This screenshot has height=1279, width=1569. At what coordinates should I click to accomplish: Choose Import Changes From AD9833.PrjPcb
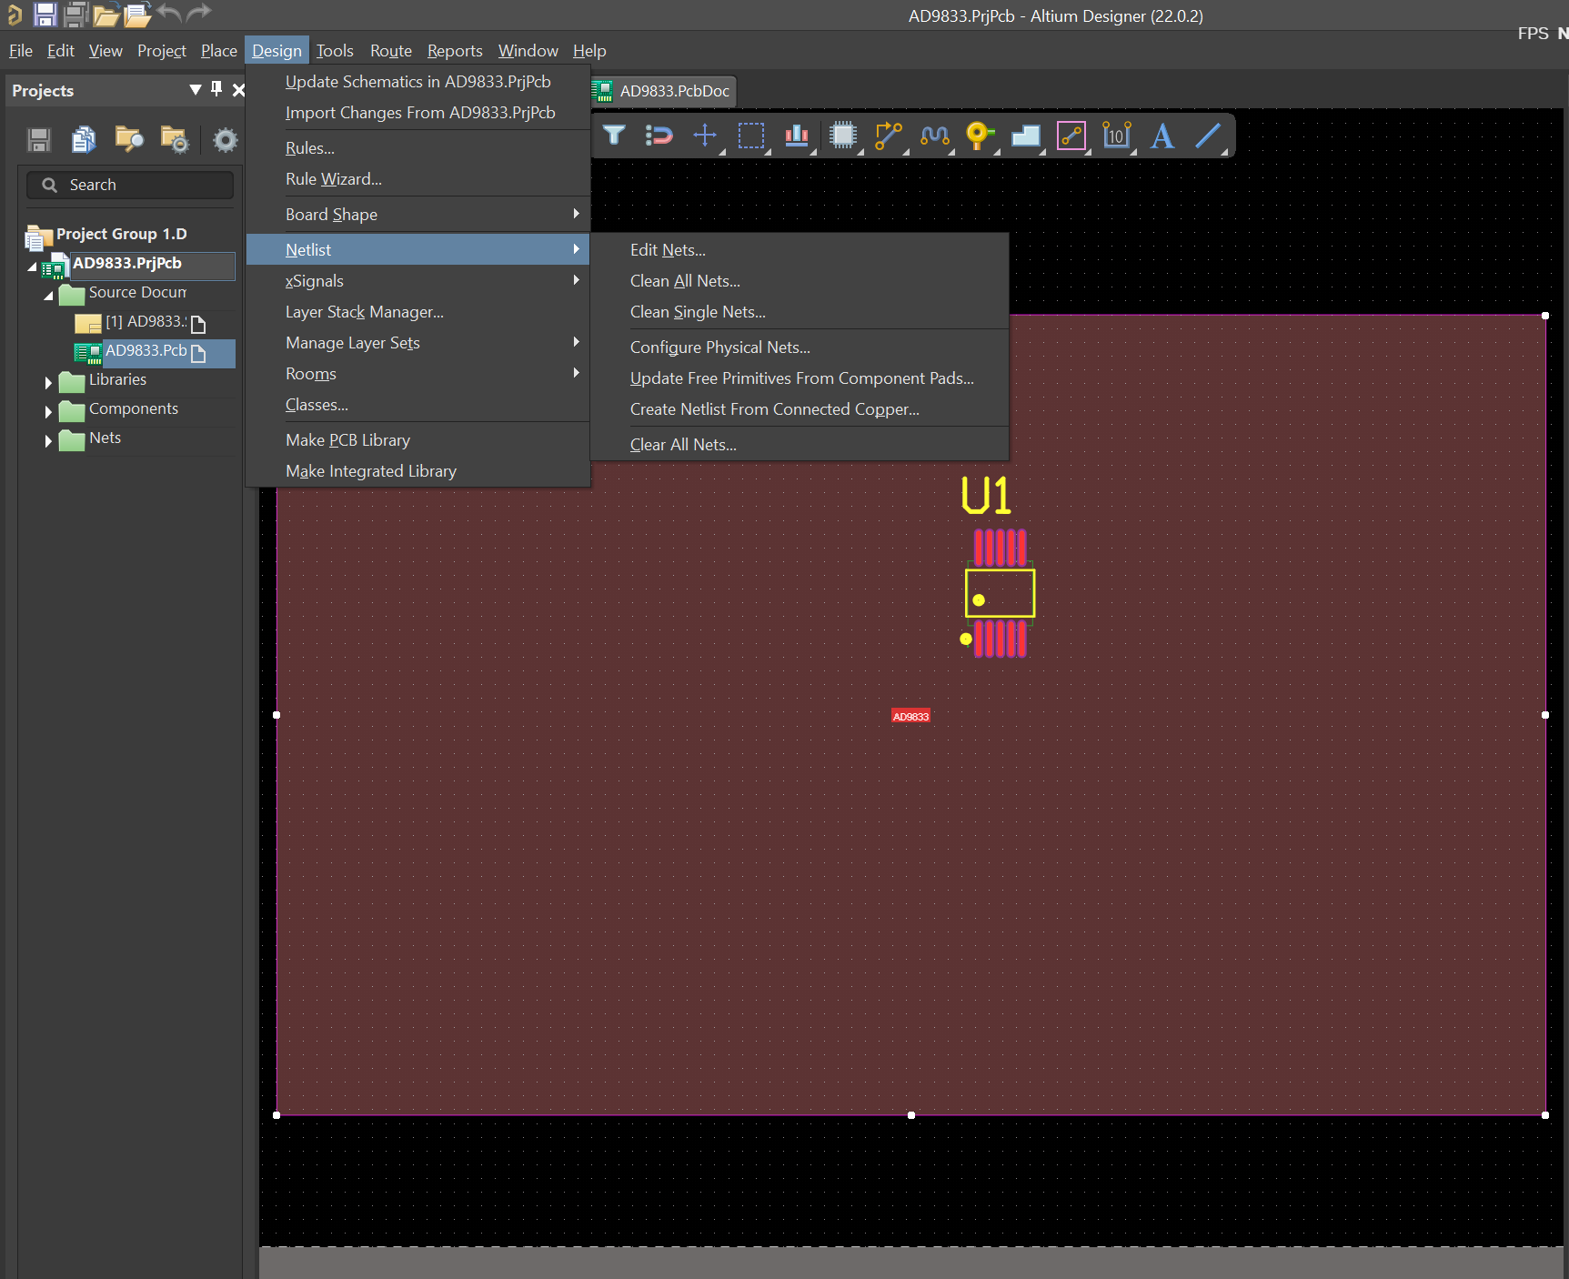(417, 113)
